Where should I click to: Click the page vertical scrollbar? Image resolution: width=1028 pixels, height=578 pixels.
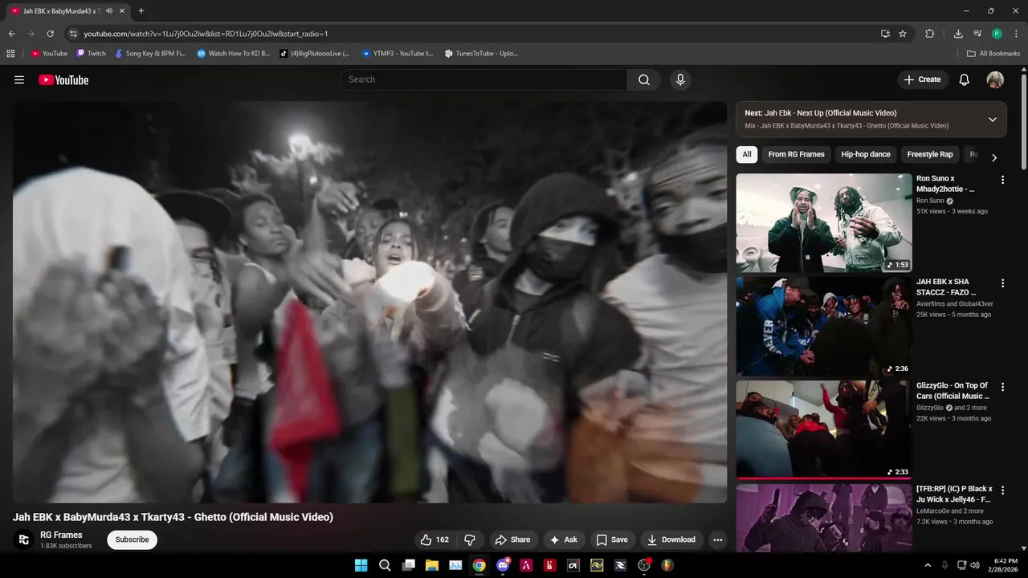pos(1024,120)
